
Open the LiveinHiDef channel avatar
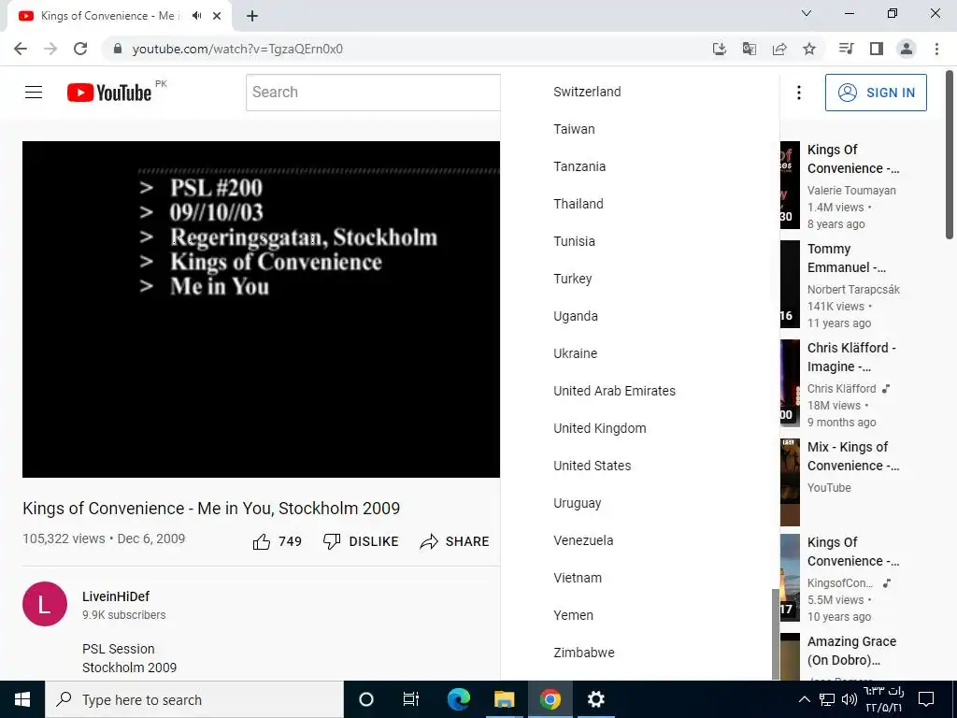coord(45,604)
